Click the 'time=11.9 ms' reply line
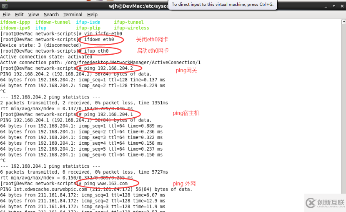This screenshot has width=346, height=212. pyautogui.click(x=83, y=207)
